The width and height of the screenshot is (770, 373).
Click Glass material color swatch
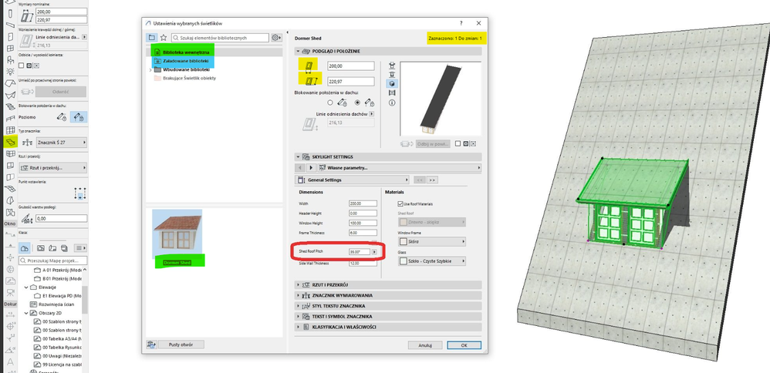click(x=404, y=261)
